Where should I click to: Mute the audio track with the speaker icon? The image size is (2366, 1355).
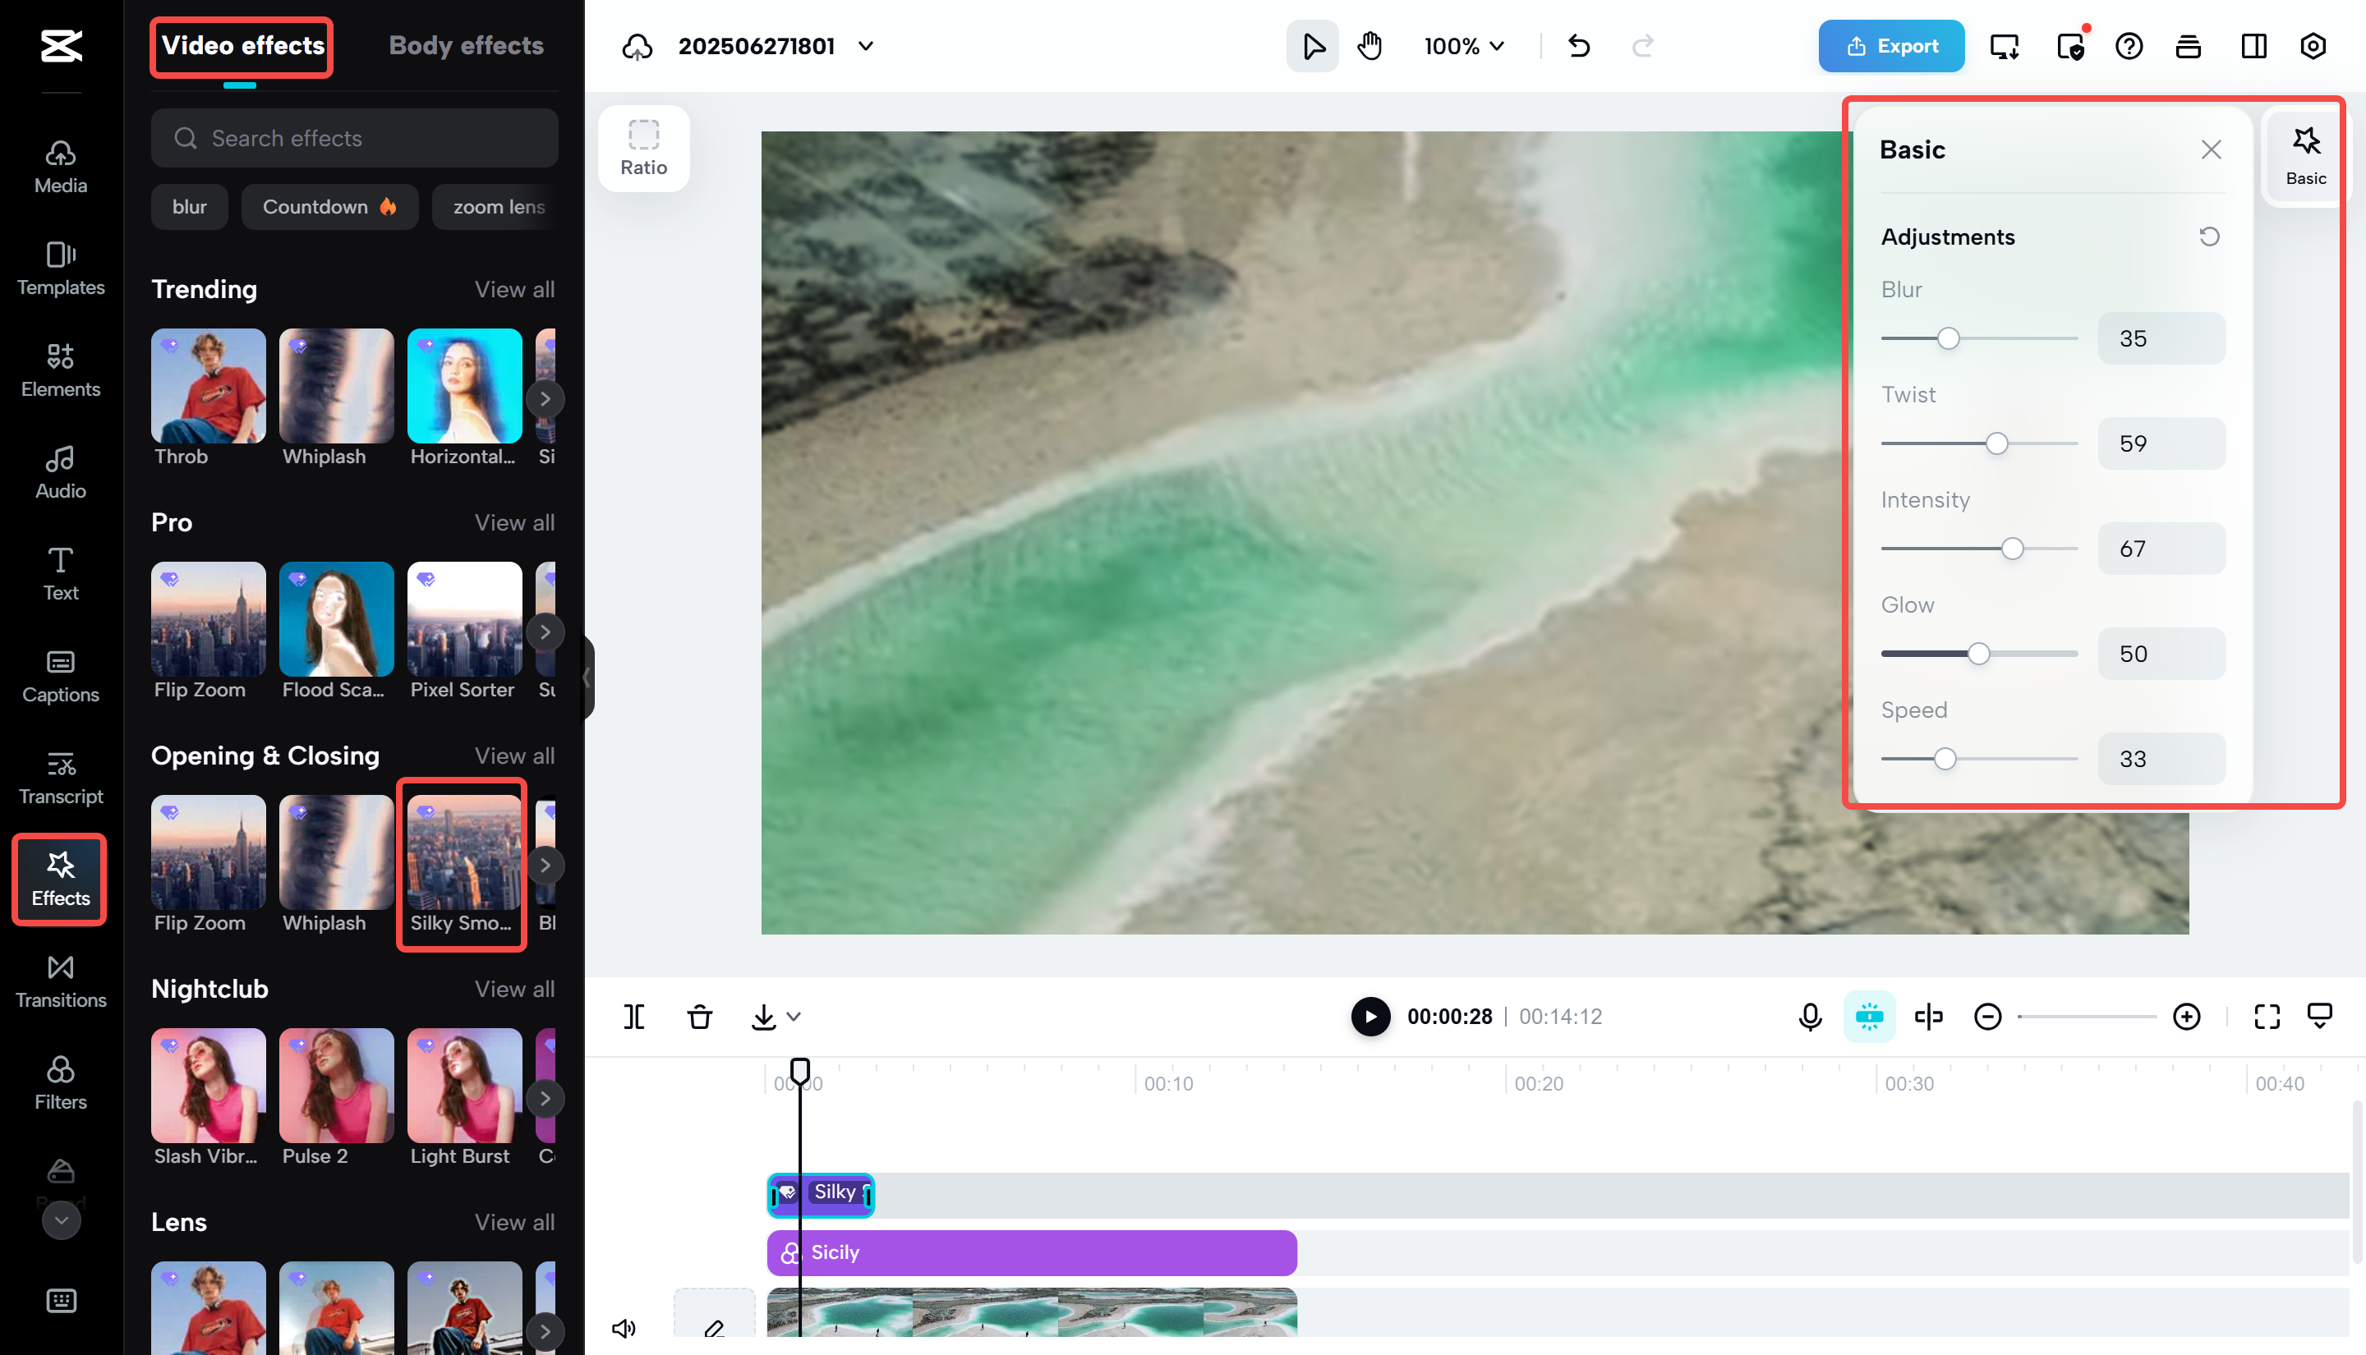[624, 1328]
